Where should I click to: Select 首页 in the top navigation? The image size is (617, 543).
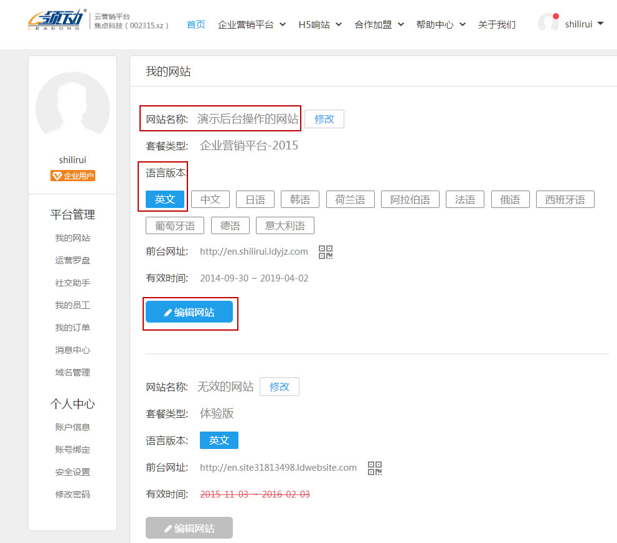click(x=195, y=24)
